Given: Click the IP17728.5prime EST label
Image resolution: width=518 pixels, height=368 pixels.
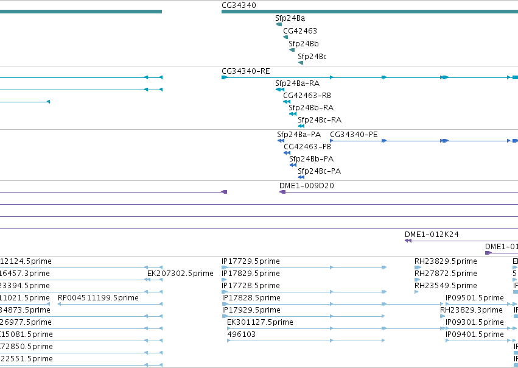Looking at the screenshot, I should (x=251, y=286).
